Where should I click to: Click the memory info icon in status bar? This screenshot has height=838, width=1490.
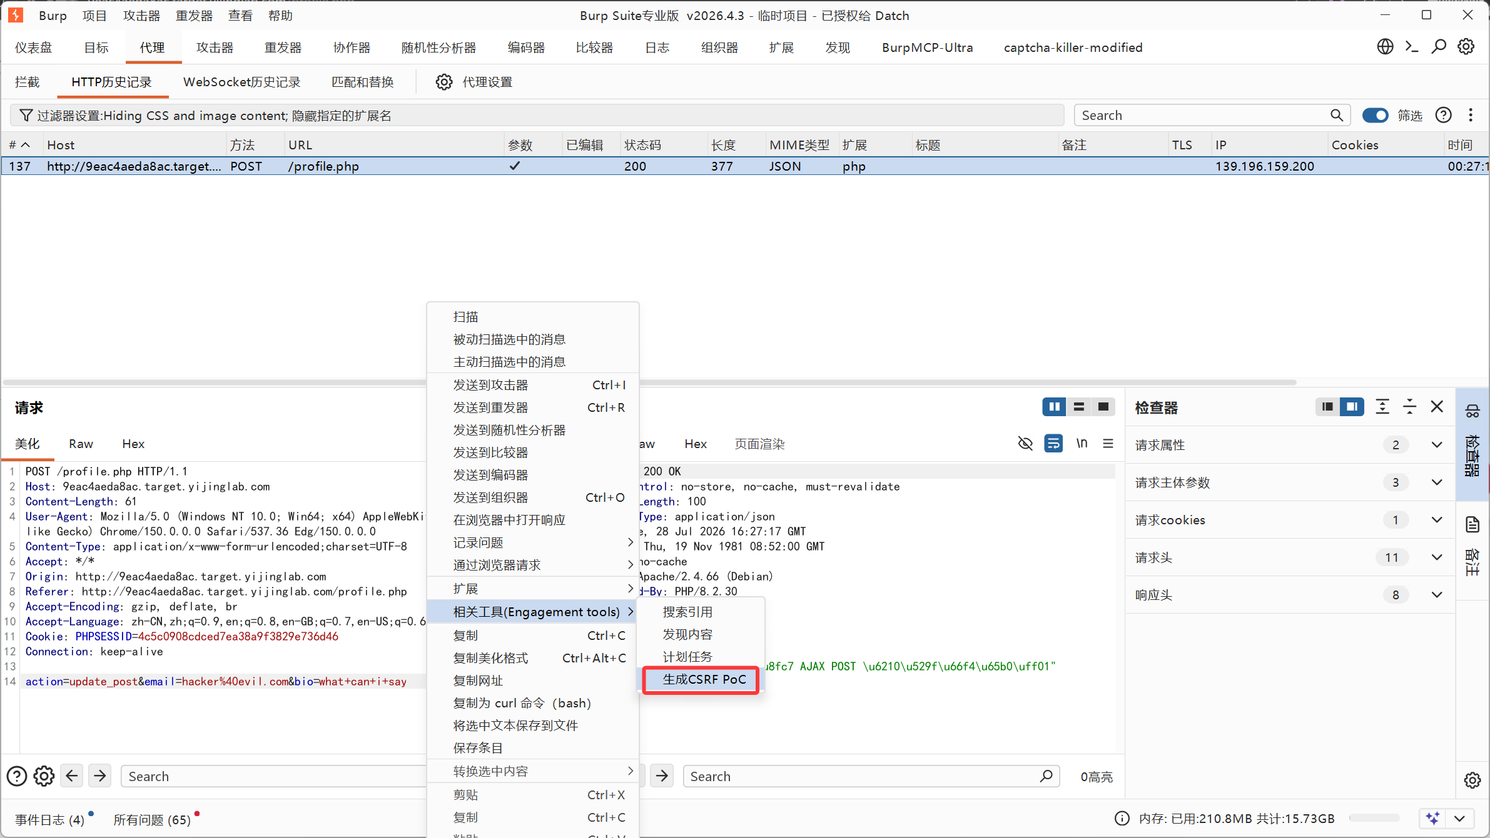(x=1122, y=818)
